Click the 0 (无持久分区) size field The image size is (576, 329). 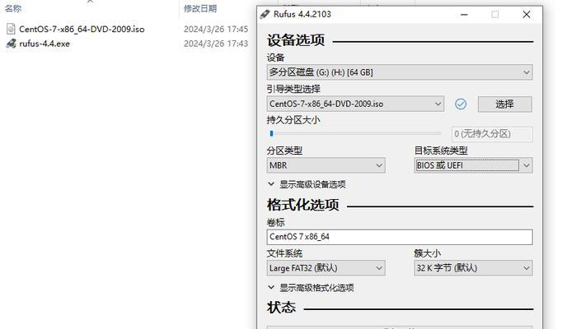(492, 134)
